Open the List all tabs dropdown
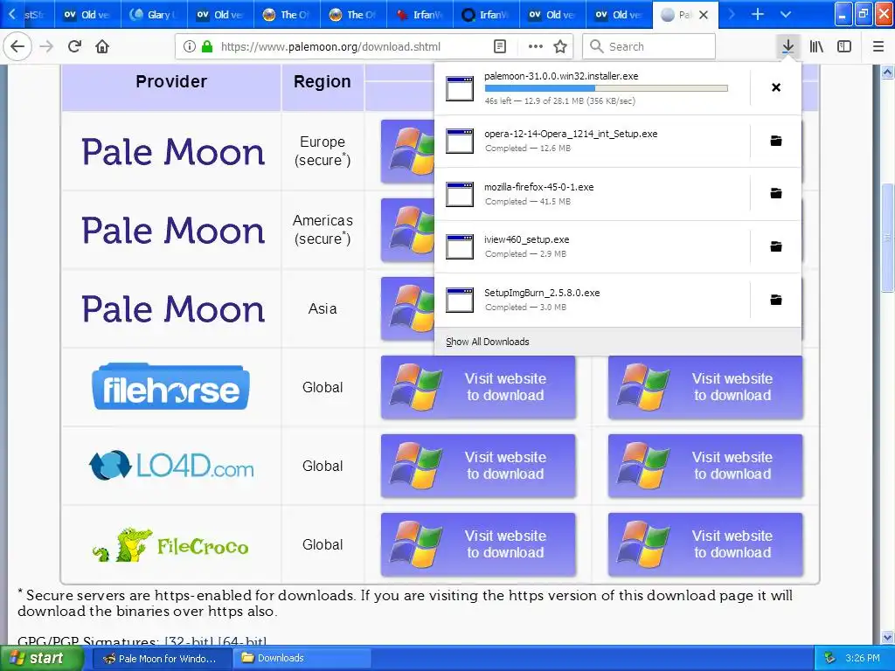Screen dimensions: 895x671 point(786,14)
